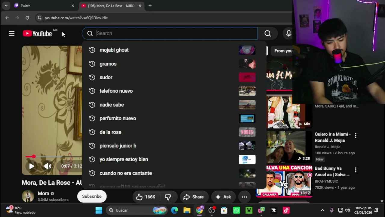Open more actions ellipsis under video
The height and width of the screenshot is (217, 385).
245,197
